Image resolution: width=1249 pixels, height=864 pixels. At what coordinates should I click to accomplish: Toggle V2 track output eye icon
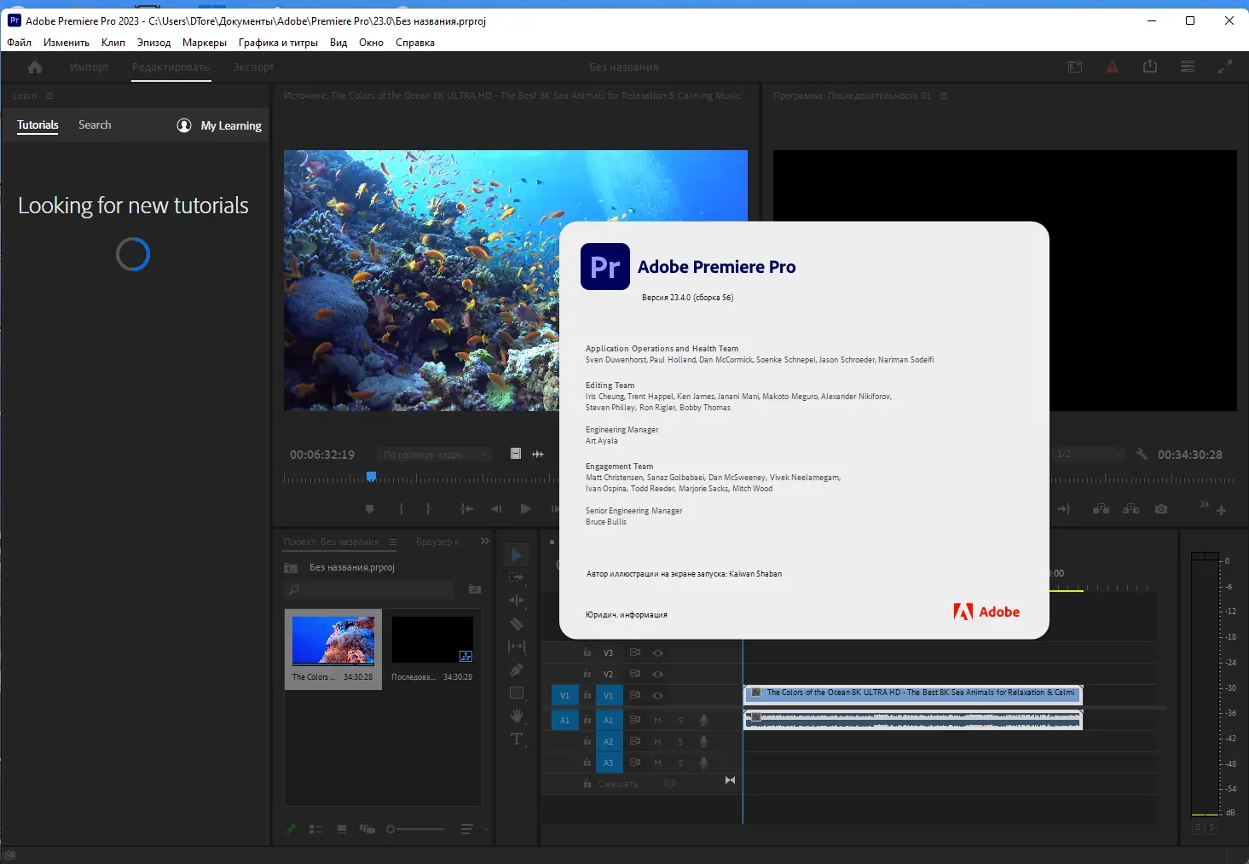pyautogui.click(x=657, y=674)
